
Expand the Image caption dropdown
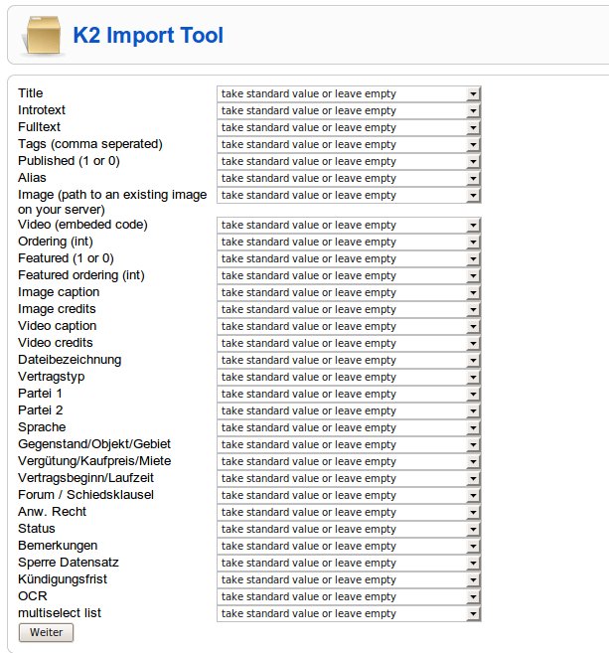tap(349, 293)
